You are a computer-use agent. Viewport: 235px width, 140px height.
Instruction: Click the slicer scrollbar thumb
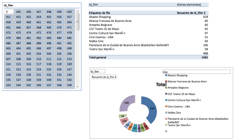[78, 22]
